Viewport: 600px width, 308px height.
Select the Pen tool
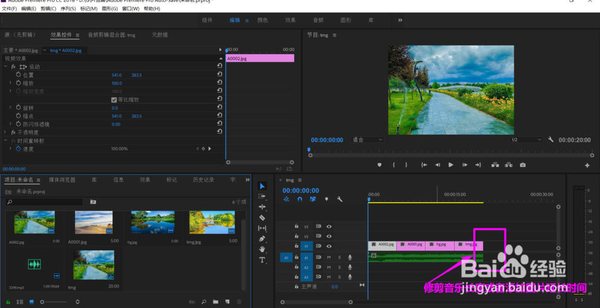coord(262,239)
